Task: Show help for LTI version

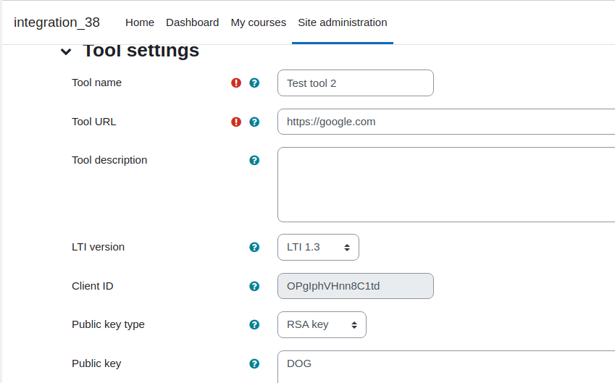Action: click(254, 247)
